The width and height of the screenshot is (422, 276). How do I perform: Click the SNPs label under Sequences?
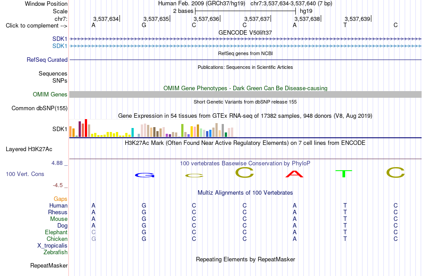pyautogui.click(x=60, y=81)
